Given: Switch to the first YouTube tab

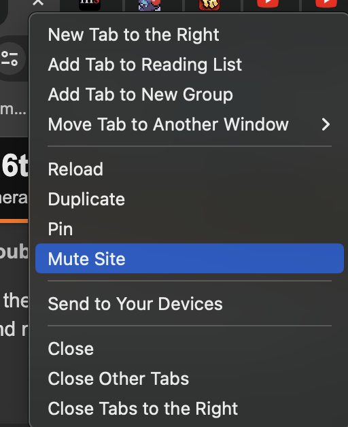Looking at the screenshot, I should (x=268, y=4).
